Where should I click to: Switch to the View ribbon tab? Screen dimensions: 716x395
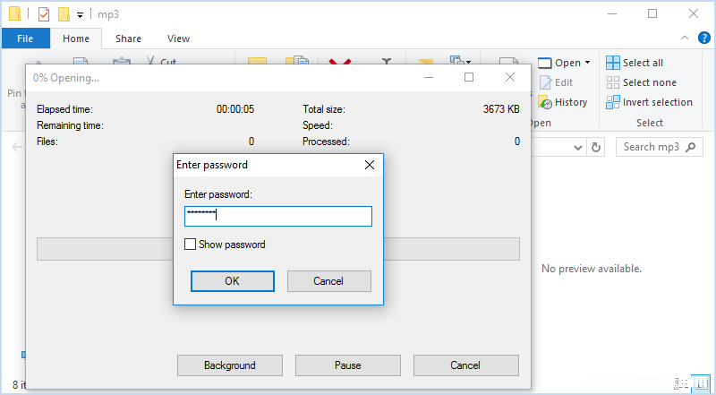[x=178, y=39]
